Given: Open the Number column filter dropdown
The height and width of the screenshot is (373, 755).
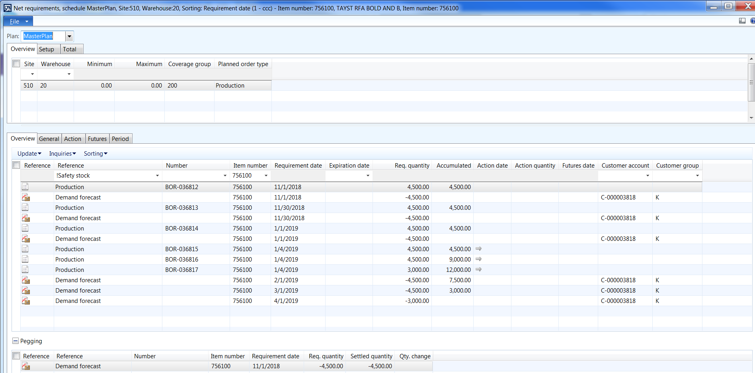Looking at the screenshot, I should point(225,176).
